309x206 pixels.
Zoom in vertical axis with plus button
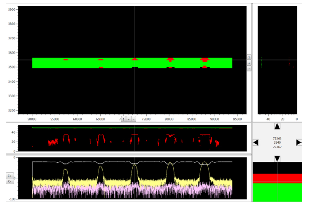(x=249, y=63)
